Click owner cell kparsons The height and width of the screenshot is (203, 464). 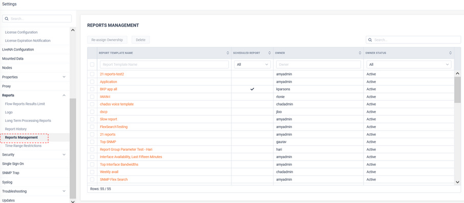284,89
